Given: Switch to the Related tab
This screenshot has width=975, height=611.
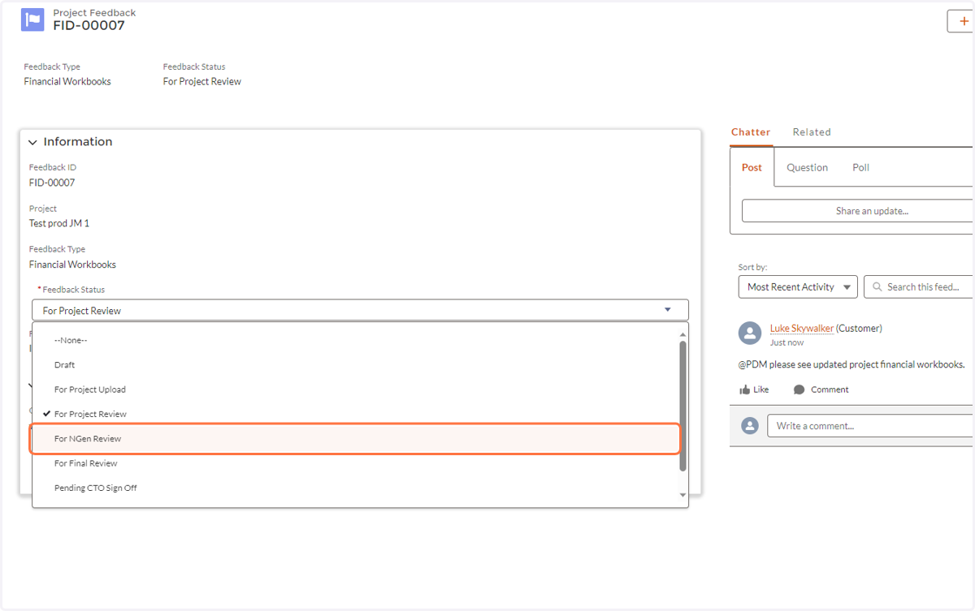Looking at the screenshot, I should point(812,132).
